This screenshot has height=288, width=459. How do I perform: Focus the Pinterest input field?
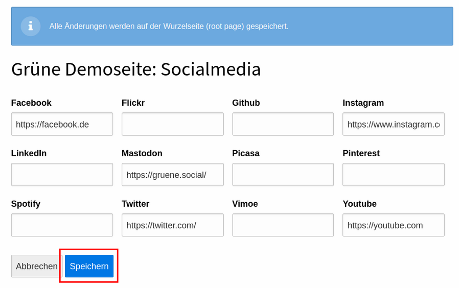(394, 175)
